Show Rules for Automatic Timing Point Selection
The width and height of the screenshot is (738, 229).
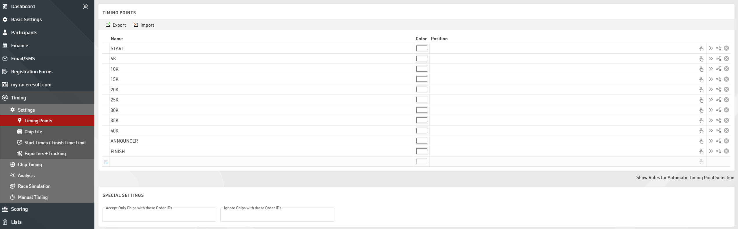click(685, 177)
